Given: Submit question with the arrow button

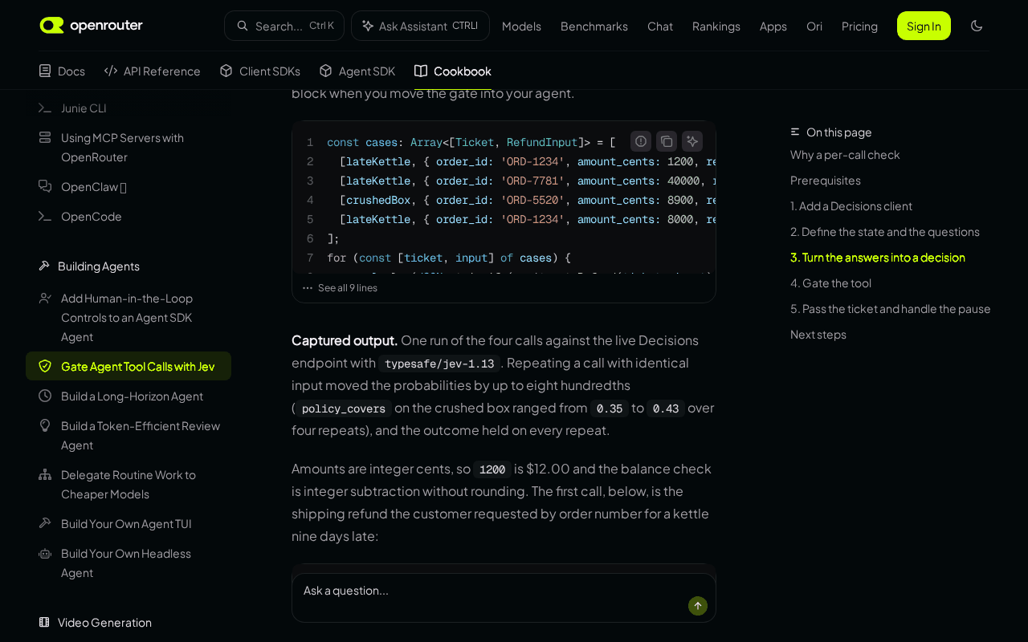Looking at the screenshot, I should pos(698,606).
